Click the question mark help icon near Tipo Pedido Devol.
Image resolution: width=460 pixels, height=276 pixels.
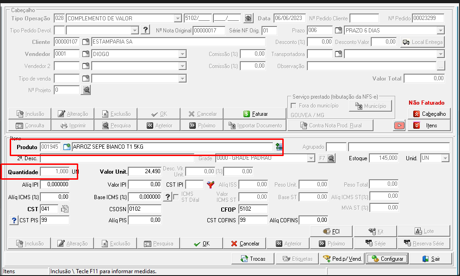145,30
